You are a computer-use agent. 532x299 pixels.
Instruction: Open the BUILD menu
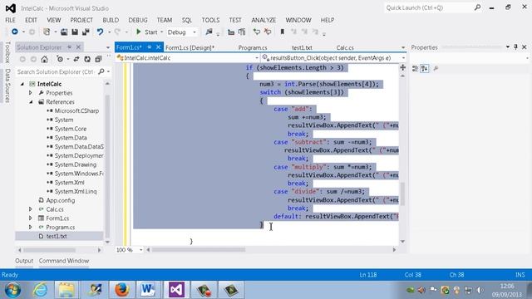click(111, 20)
